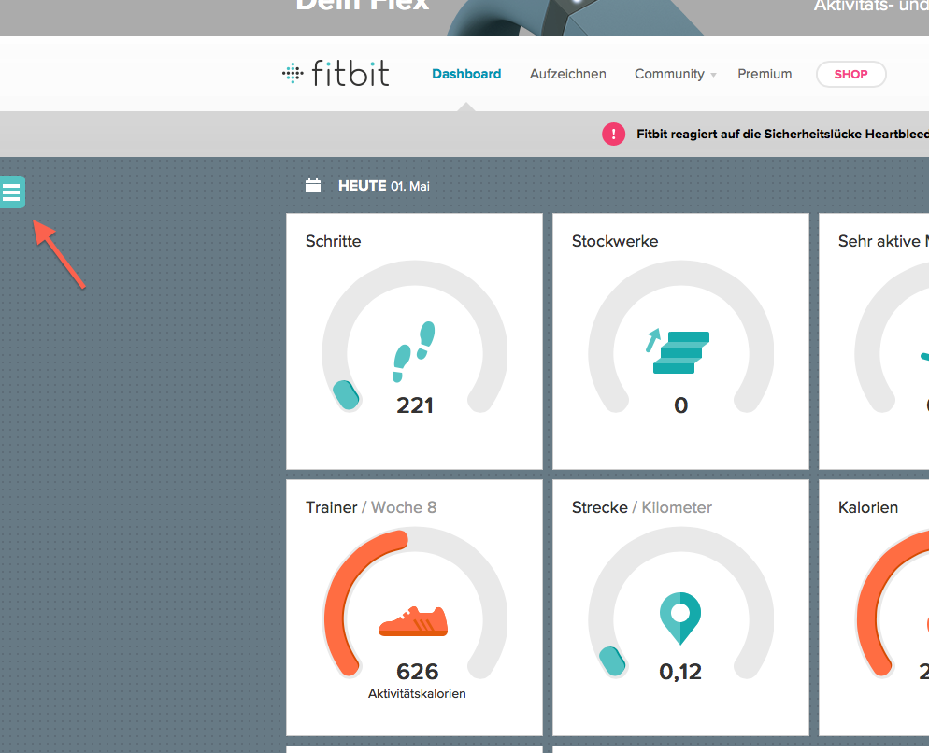The width and height of the screenshot is (929, 753).
Task: Click the Schritte tile title
Action: [x=333, y=241]
